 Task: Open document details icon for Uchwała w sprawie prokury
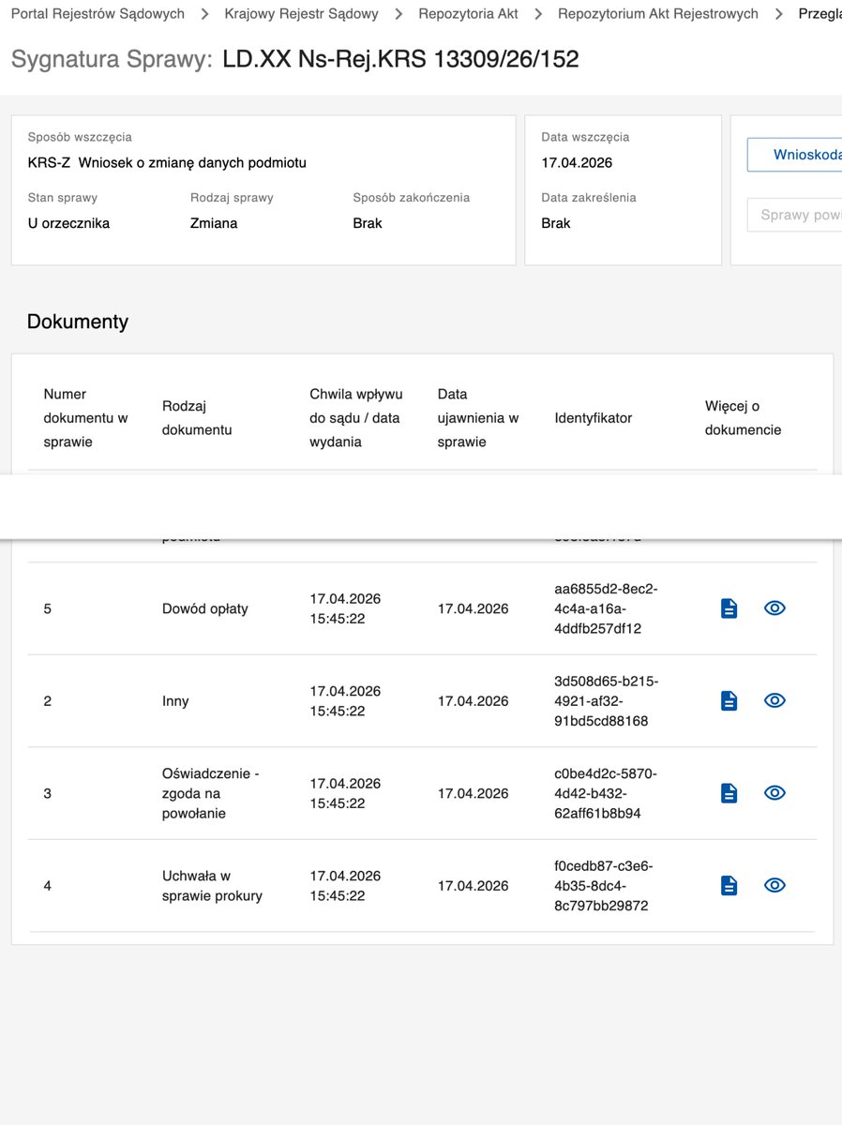pos(729,885)
